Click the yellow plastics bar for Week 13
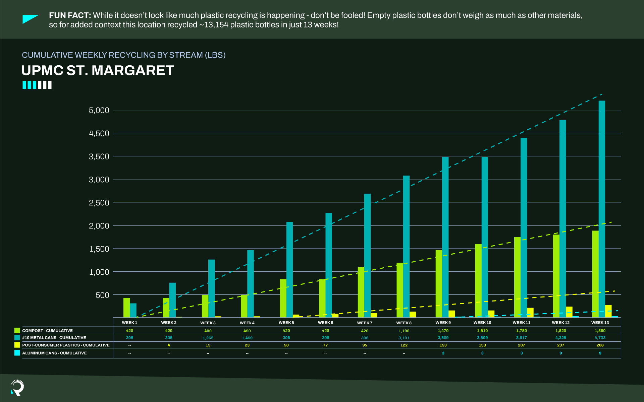 pyautogui.click(x=608, y=311)
